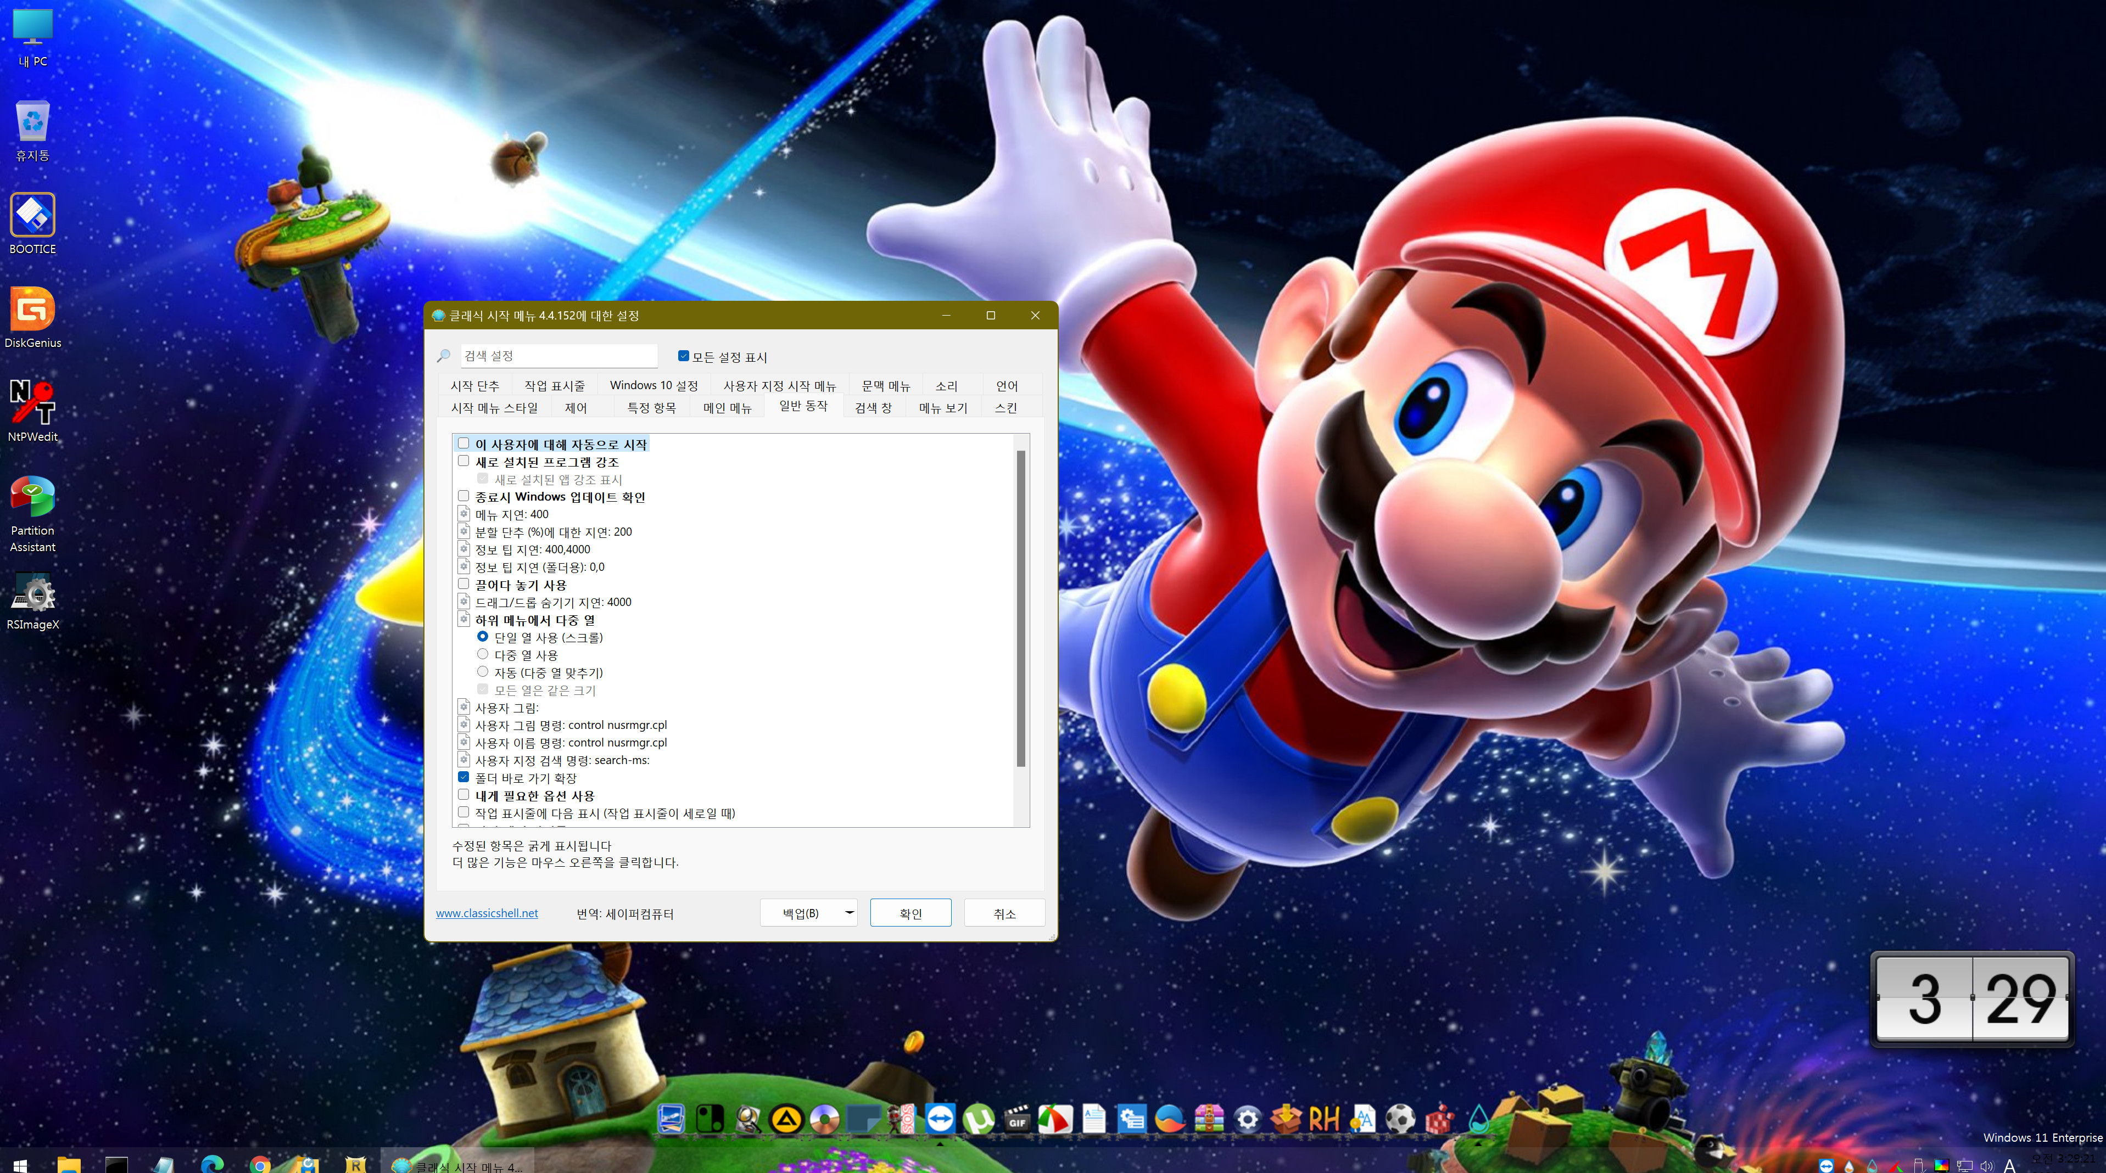Launch WinRAR from the dock
The width and height of the screenshot is (2106, 1173).
tap(1209, 1118)
